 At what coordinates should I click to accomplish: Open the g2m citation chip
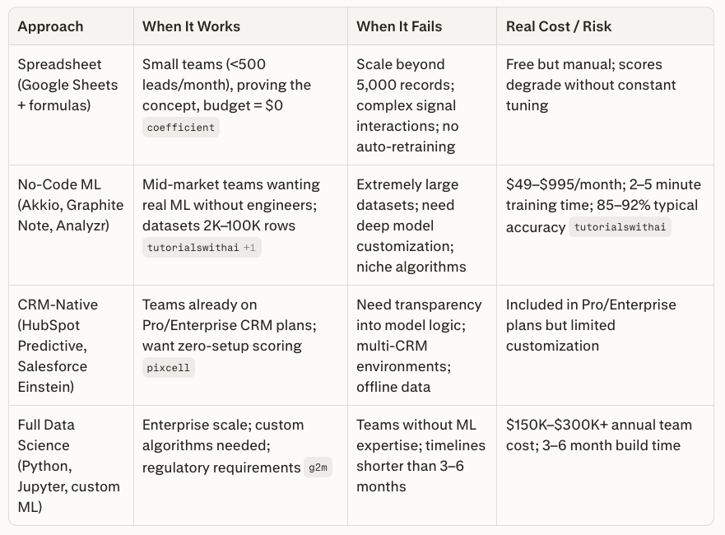coord(318,468)
